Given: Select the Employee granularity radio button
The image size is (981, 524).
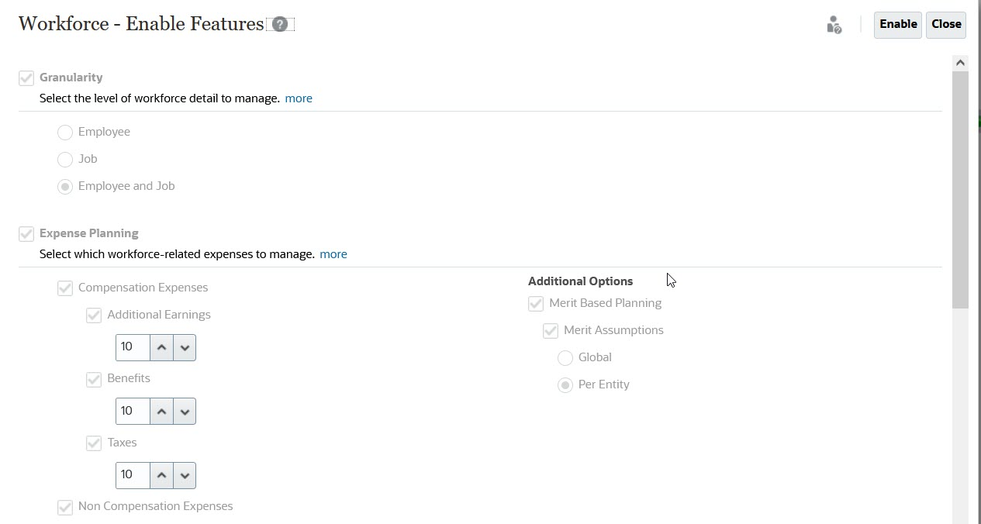Looking at the screenshot, I should (x=65, y=133).
